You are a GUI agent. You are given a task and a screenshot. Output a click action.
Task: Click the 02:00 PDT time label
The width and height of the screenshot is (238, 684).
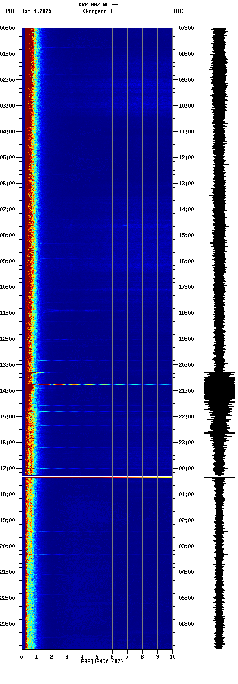(8, 80)
